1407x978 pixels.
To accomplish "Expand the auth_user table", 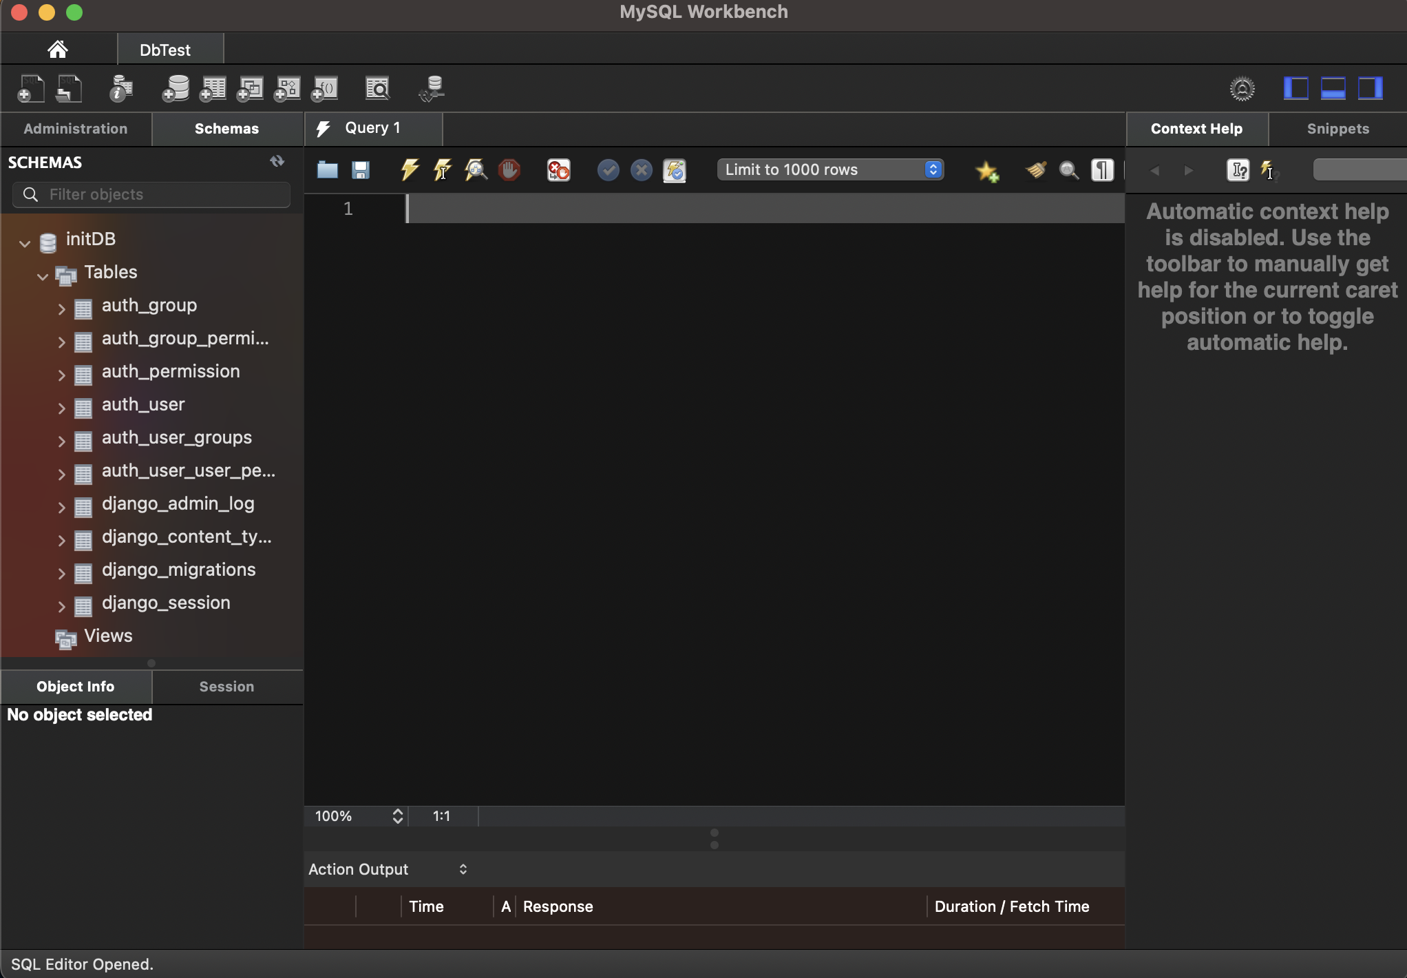I will pyautogui.click(x=61, y=408).
